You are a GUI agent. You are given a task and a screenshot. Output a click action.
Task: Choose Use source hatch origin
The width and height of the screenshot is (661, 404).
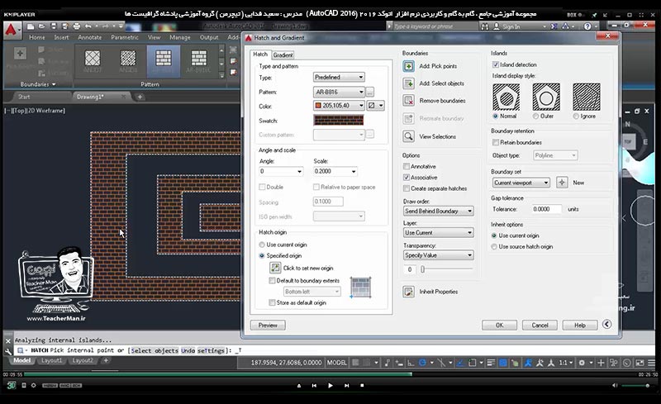click(494, 247)
